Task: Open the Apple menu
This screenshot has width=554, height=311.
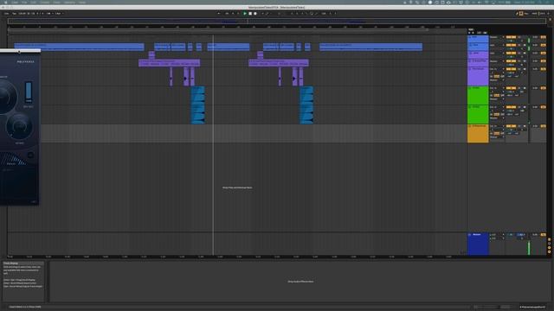Action: [x=5, y=2]
